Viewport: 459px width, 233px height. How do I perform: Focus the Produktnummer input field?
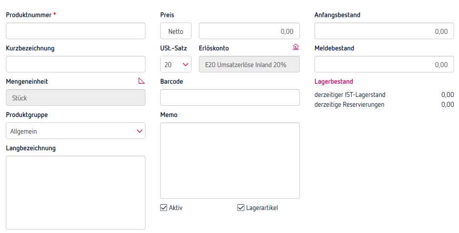point(75,31)
